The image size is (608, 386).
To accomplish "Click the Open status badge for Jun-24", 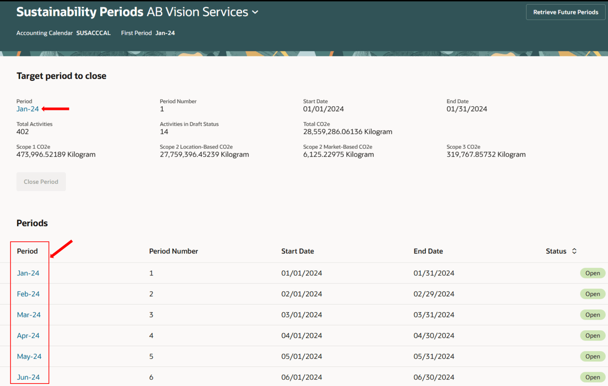I will point(593,377).
